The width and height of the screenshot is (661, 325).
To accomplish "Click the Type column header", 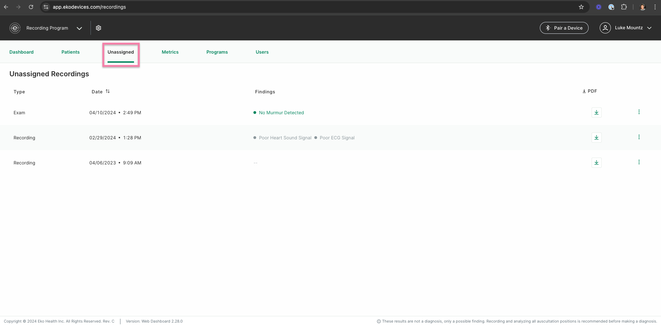I will tap(19, 92).
